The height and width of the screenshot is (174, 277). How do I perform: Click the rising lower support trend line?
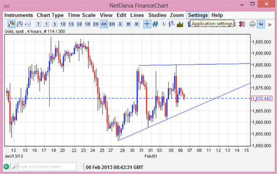coord(184,112)
